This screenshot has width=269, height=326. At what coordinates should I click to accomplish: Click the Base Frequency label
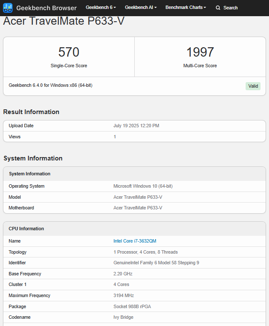(x=25, y=274)
